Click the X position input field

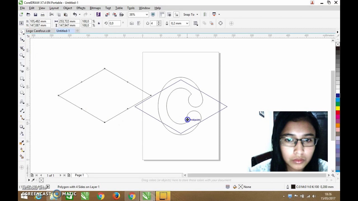[40, 21]
